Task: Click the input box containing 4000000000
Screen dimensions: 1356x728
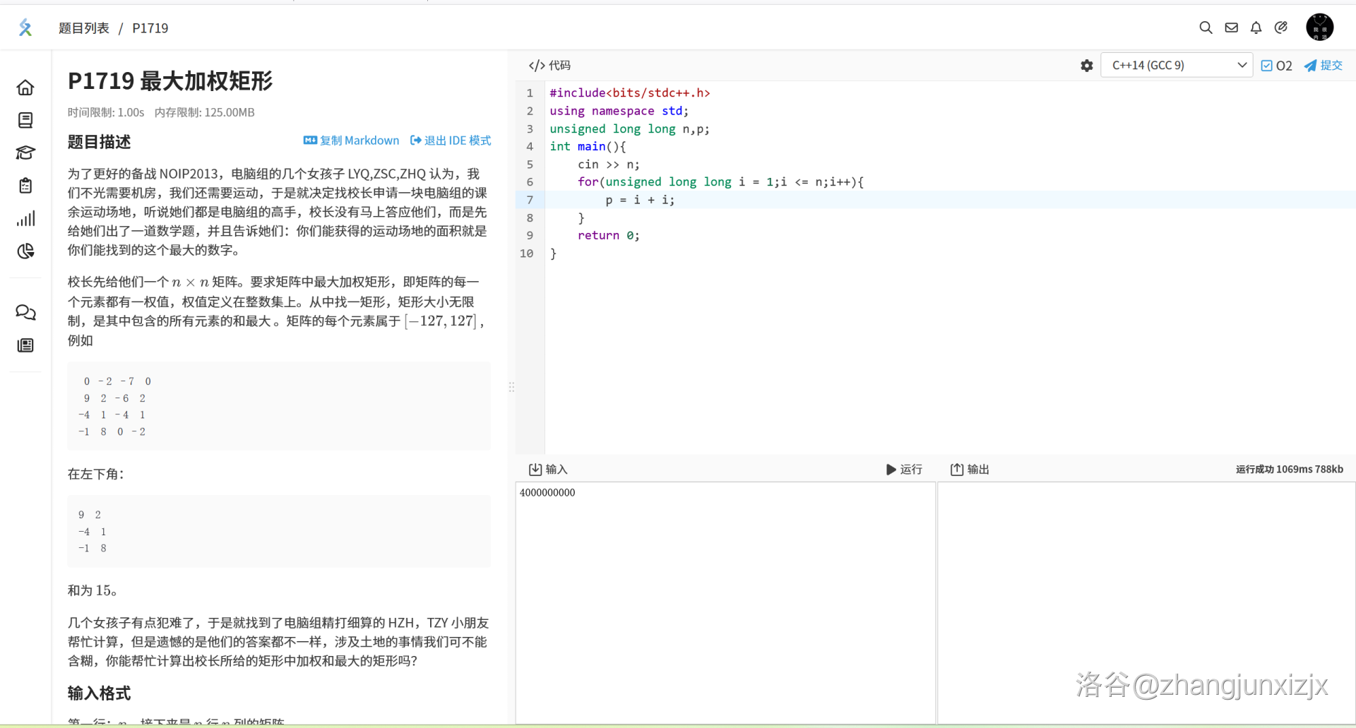Action: (725, 600)
